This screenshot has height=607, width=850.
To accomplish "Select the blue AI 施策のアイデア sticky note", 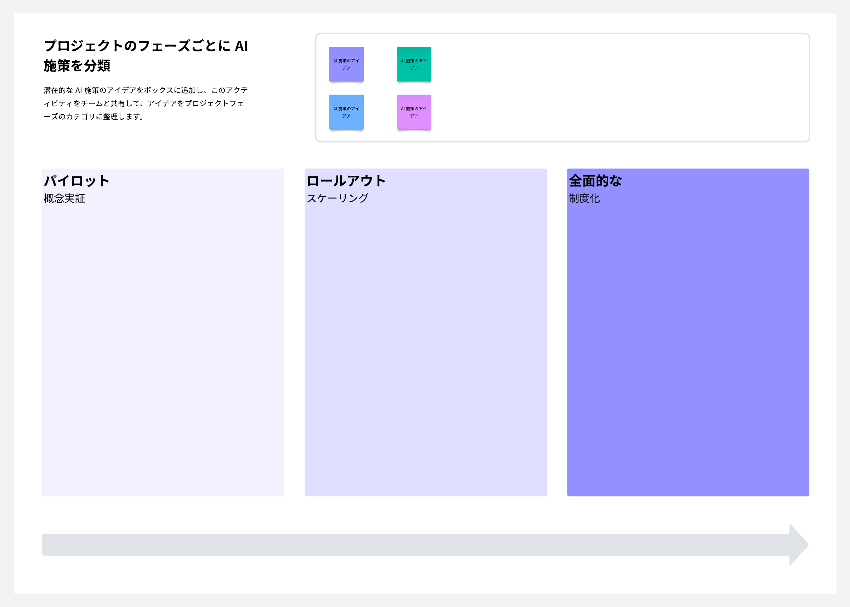I will click(x=346, y=112).
